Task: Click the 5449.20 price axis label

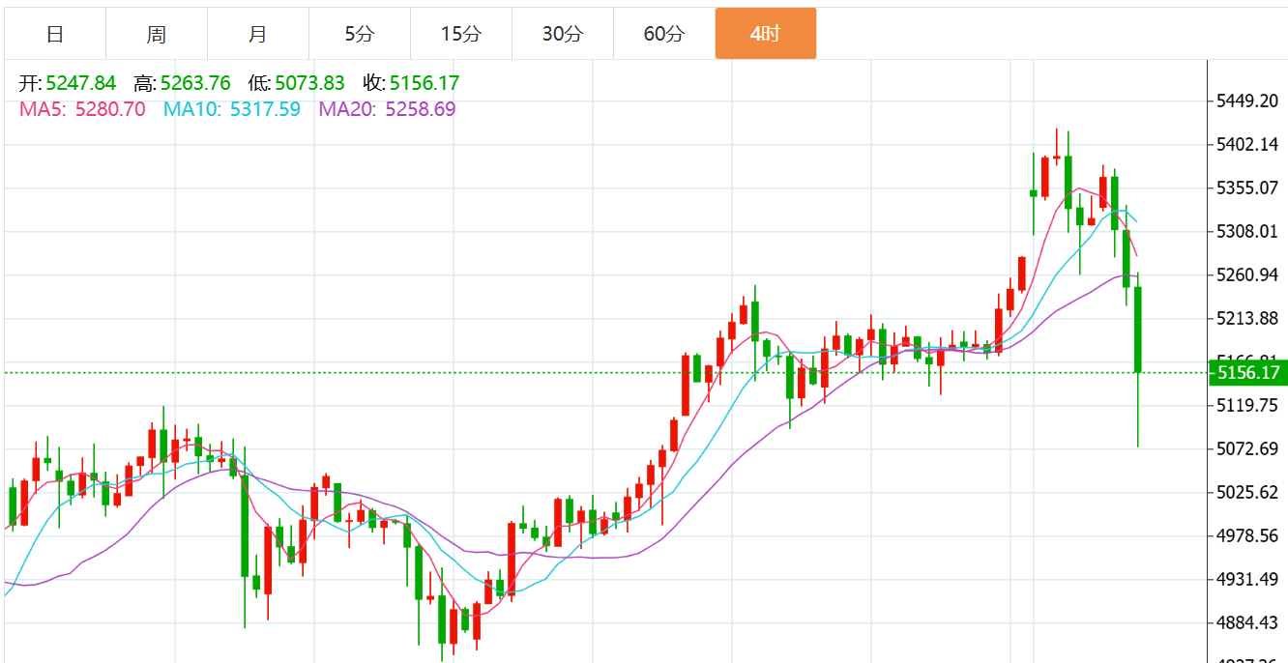Action: click(1247, 101)
